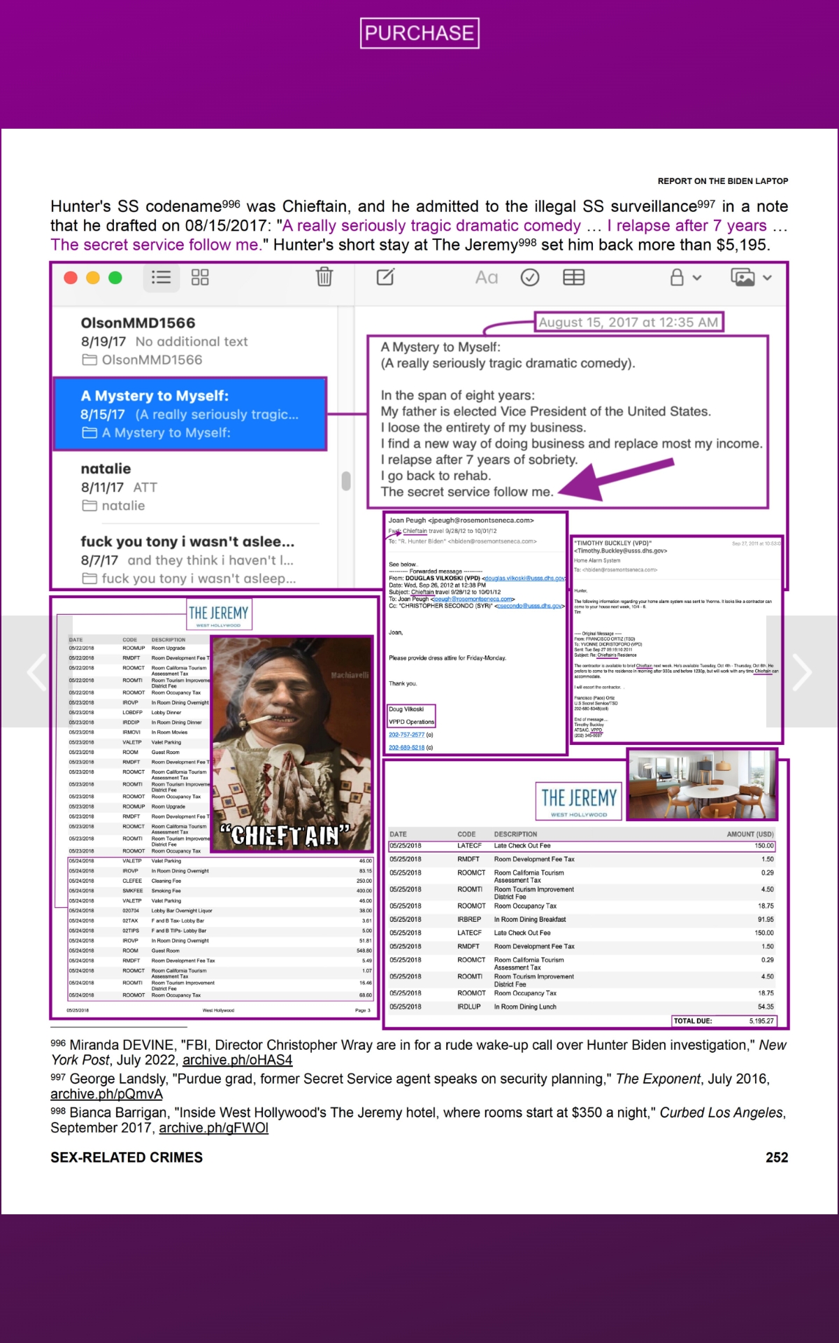The width and height of the screenshot is (839, 1343).
Task: Switch Notes to list view
Action: (x=161, y=278)
